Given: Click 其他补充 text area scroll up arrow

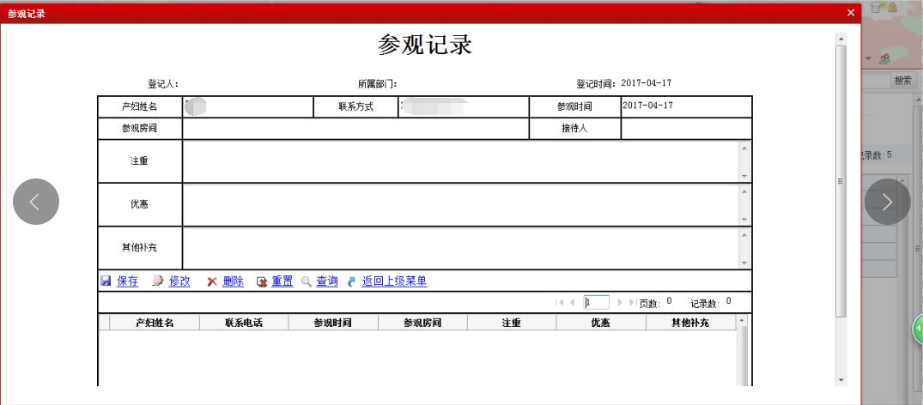Looking at the screenshot, I should (744, 234).
